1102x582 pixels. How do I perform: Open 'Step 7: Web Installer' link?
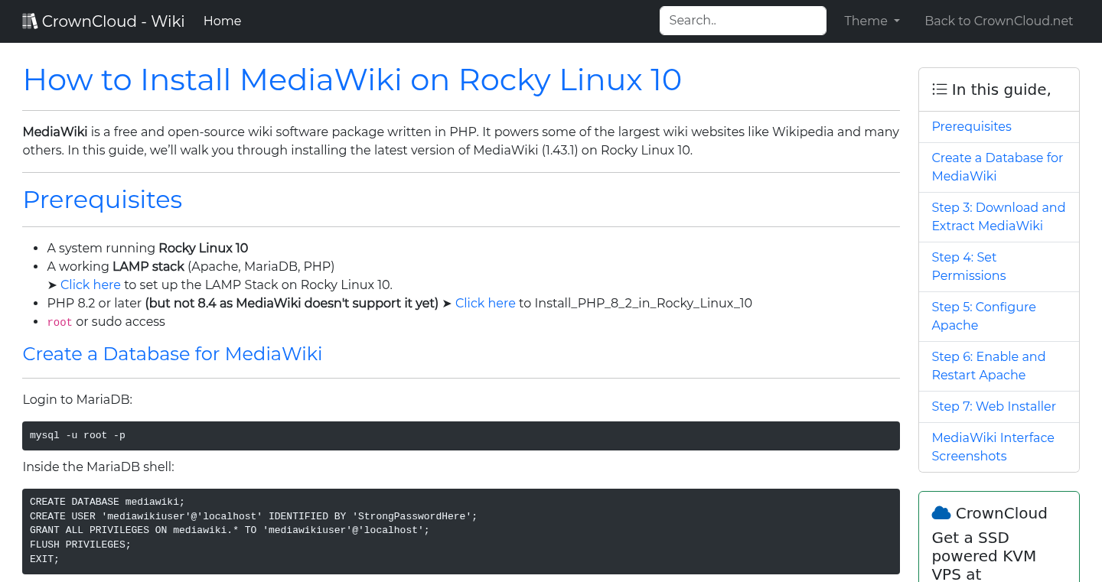(993, 406)
